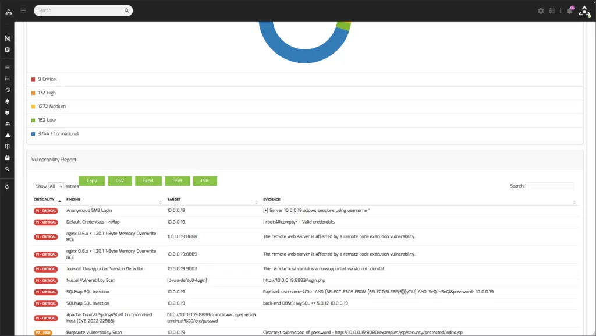Open the document report icon in sidebar

tap(8, 50)
